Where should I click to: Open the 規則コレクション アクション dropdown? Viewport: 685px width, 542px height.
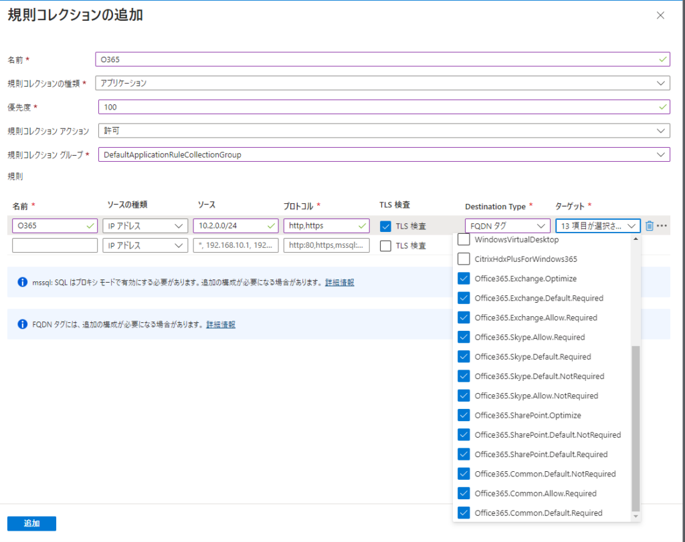pyautogui.click(x=382, y=130)
